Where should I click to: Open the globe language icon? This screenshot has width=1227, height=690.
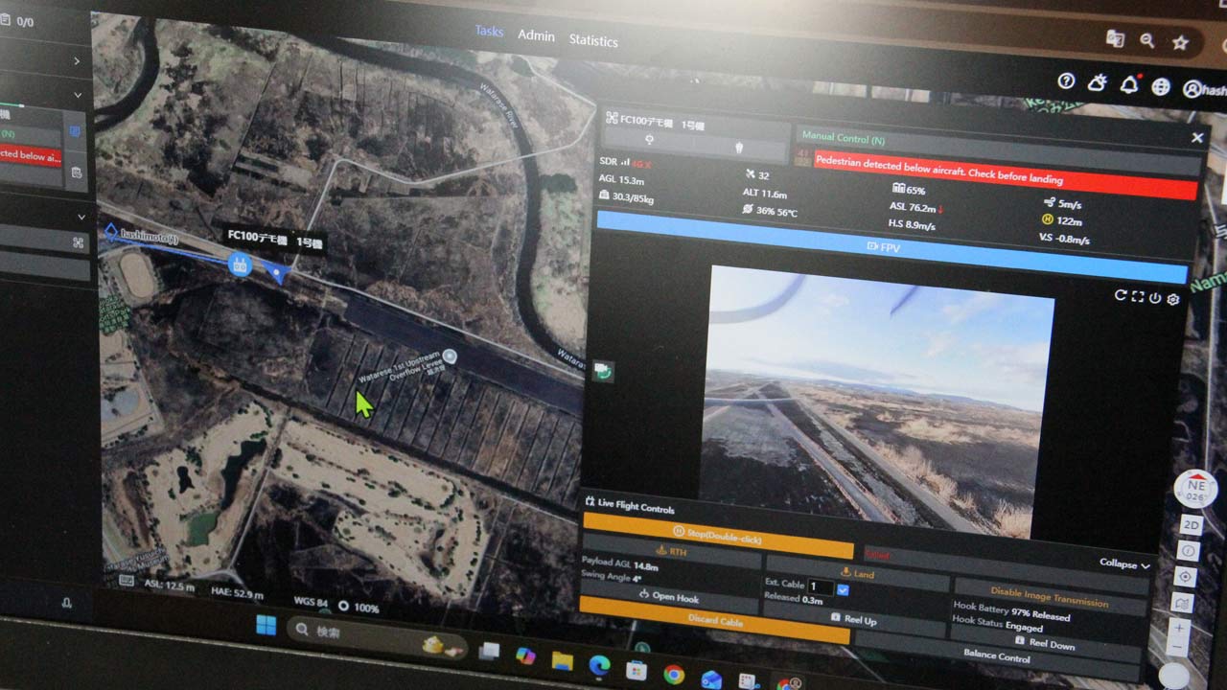[x=1161, y=87]
